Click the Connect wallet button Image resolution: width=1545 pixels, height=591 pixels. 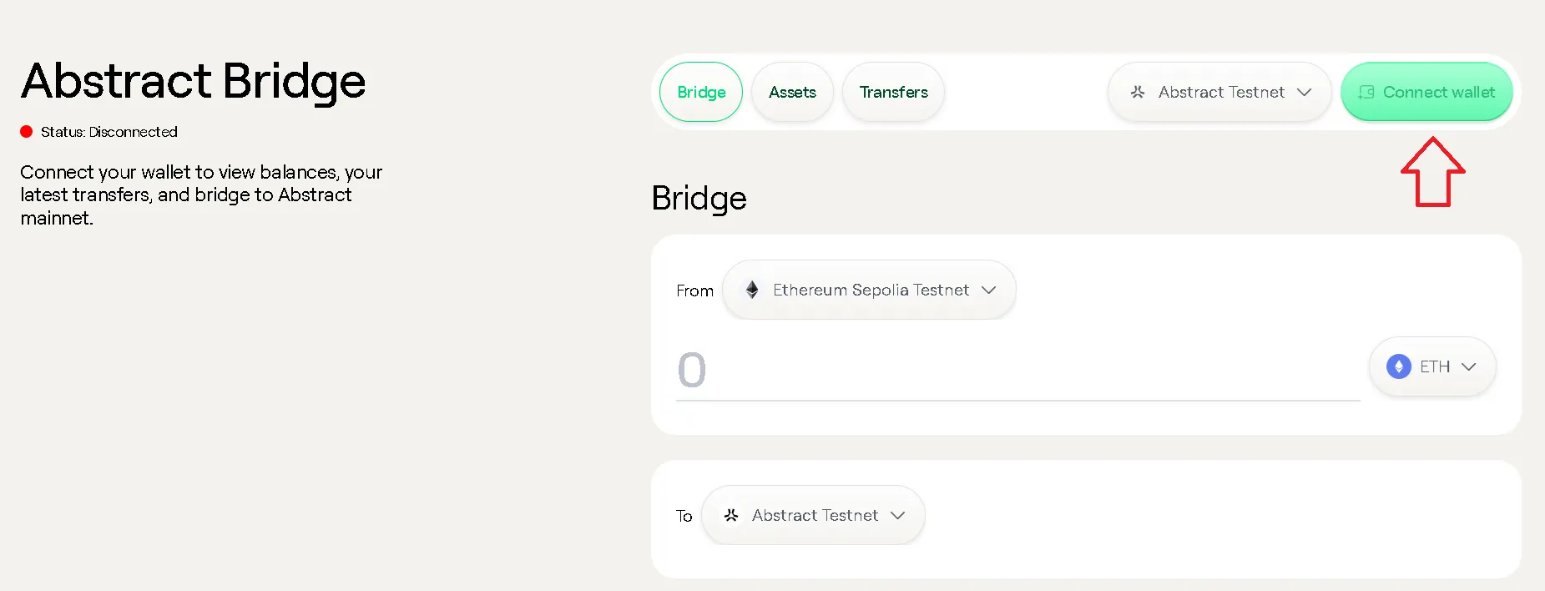(1426, 92)
